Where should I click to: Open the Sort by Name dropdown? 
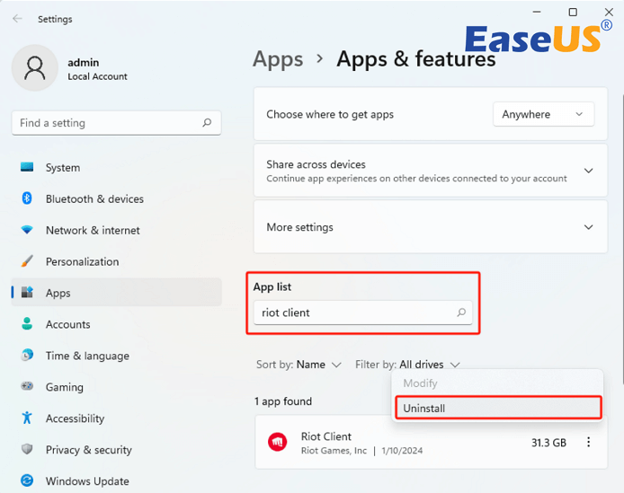299,365
